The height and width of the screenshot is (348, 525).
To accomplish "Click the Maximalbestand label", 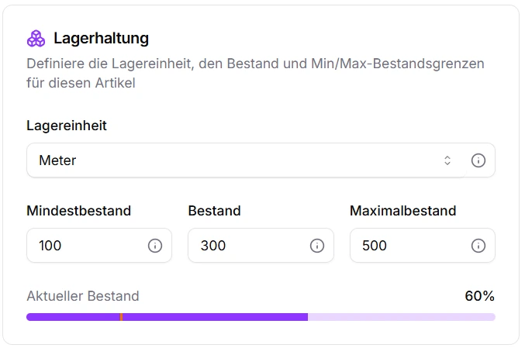I will (402, 211).
